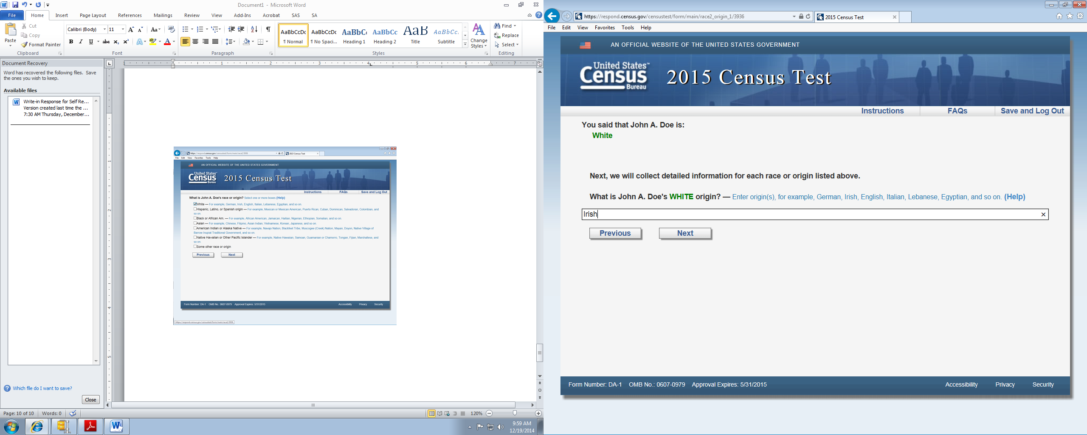Open Adobe Acrobat from the taskbar
Image resolution: width=1087 pixels, height=435 pixels.
point(90,426)
